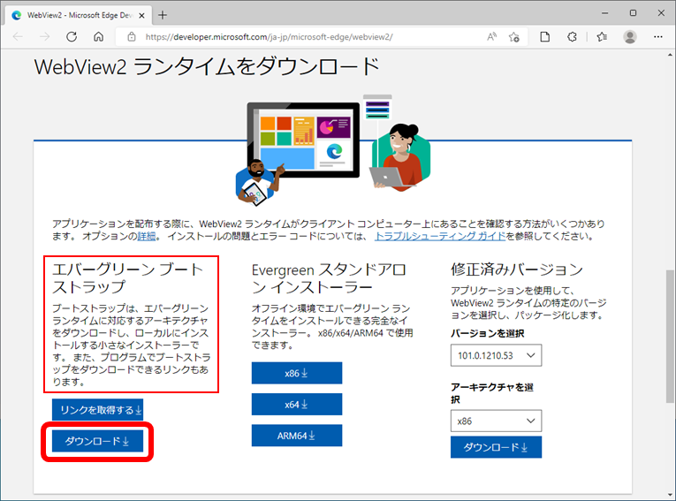Click the page vertical scrollbar thumb
The height and width of the screenshot is (501, 676).
pos(670,337)
